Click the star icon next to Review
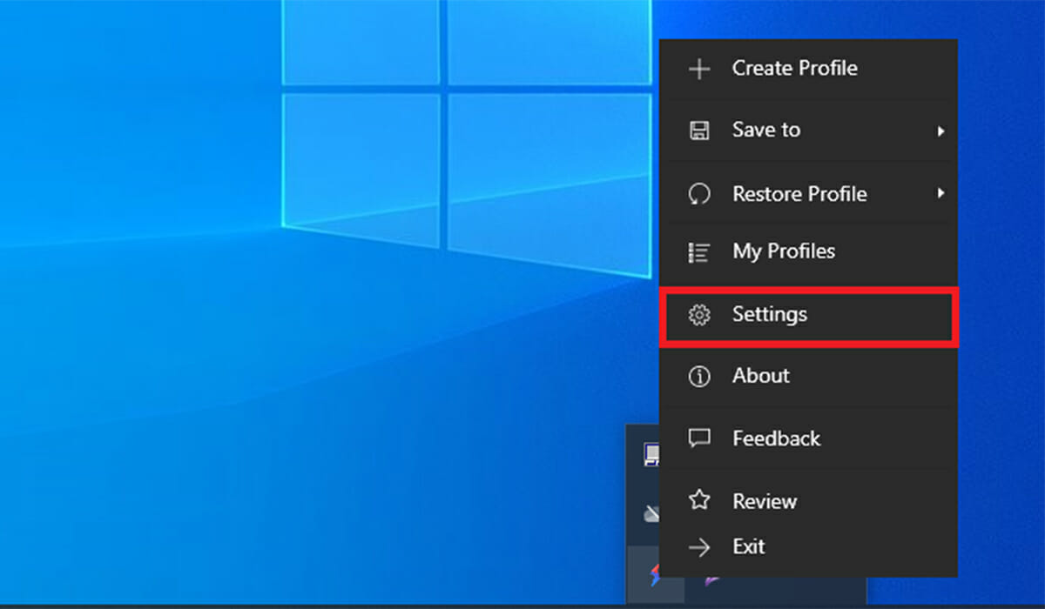Screen dimensions: 1045x609 [700, 500]
